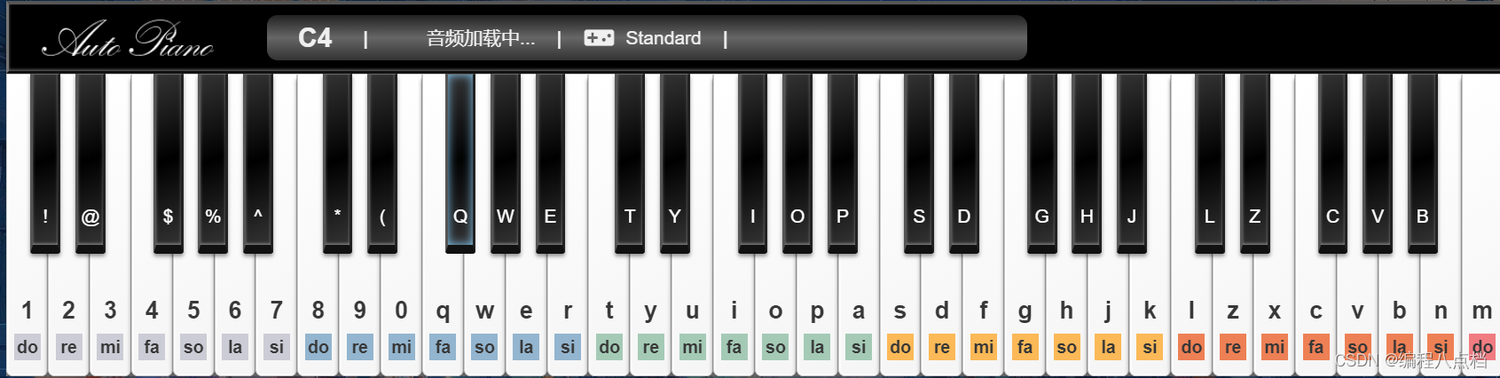This screenshot has height=378, width=1500.
Task: Play the black key labeled $
Action: (x=169, y=162)
